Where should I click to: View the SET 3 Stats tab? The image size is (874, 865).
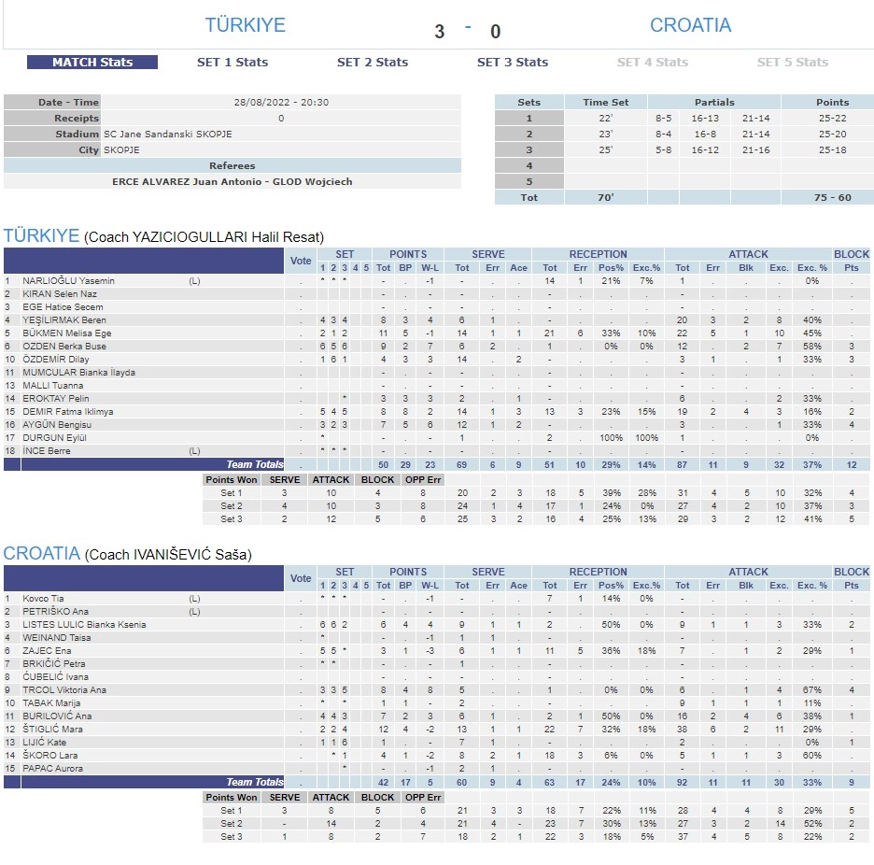click(x=513, y=63)
